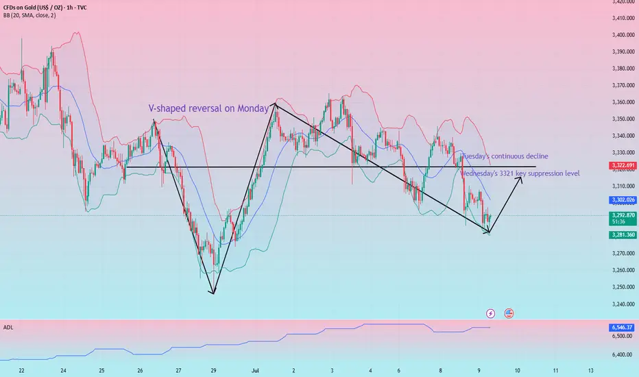
Task: Click the blue 3,302.026 price label
Action: [x=623, y=199]
